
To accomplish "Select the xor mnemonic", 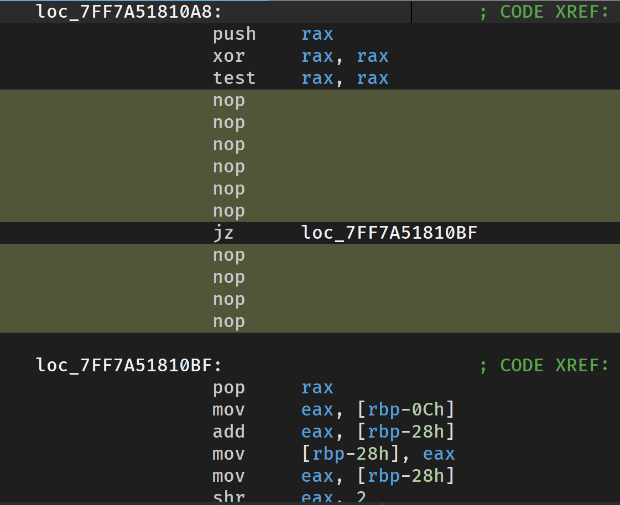I will [x=229, y=56].
